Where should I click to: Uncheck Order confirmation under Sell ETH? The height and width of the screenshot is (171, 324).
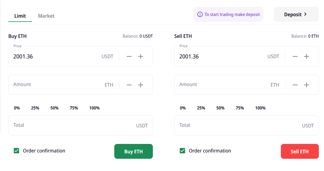pyautogui.click(x=183, y=151)
